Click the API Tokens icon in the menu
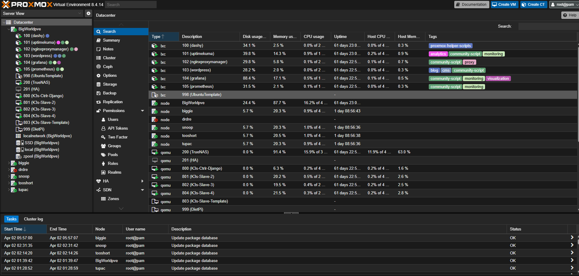The height and width of the screenshot is (276, 579). [x=103, y=128]
